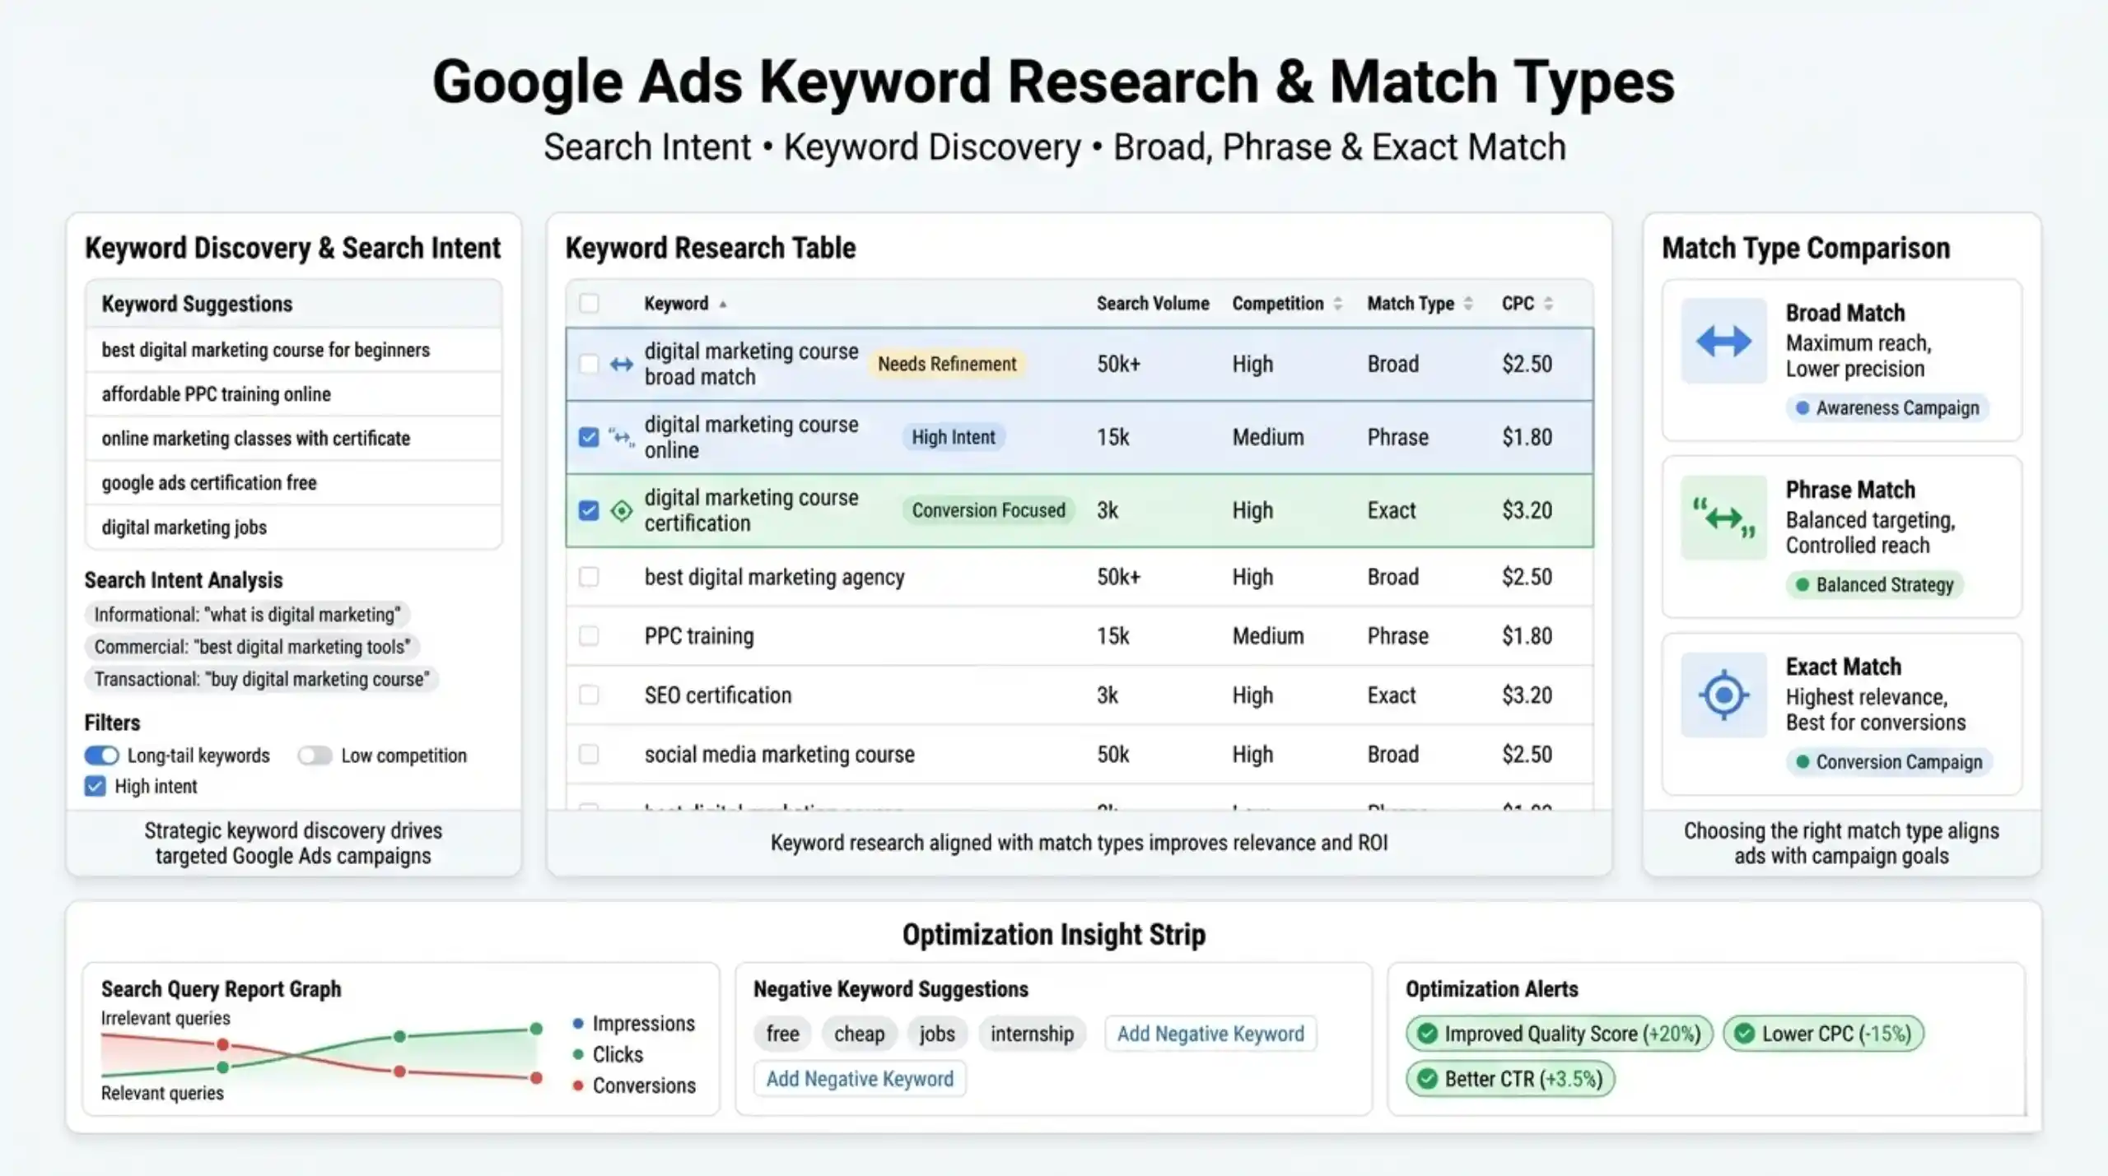Viewport: 2108px width, 1176px height.
Task: Enable the Low competition toggle
Action: [x=315, y=755]
